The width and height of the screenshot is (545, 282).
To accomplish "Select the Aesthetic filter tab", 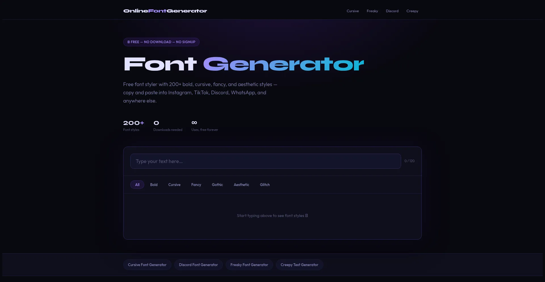I will (241, 185).
